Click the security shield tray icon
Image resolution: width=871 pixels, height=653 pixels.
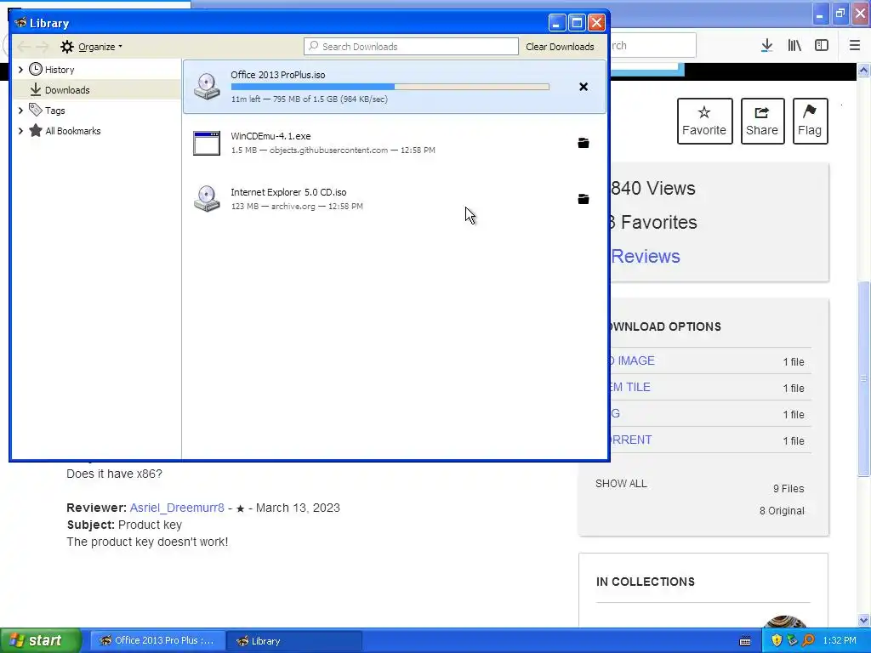[777, 640]
